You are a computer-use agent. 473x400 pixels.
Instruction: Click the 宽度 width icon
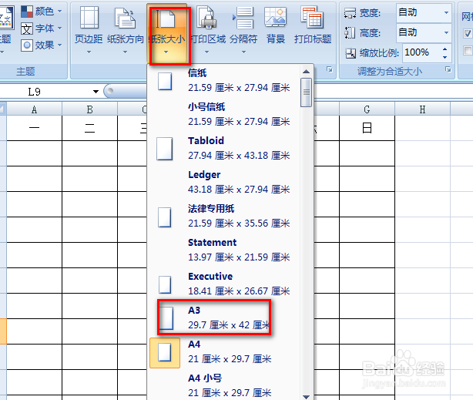coord(351,13)
